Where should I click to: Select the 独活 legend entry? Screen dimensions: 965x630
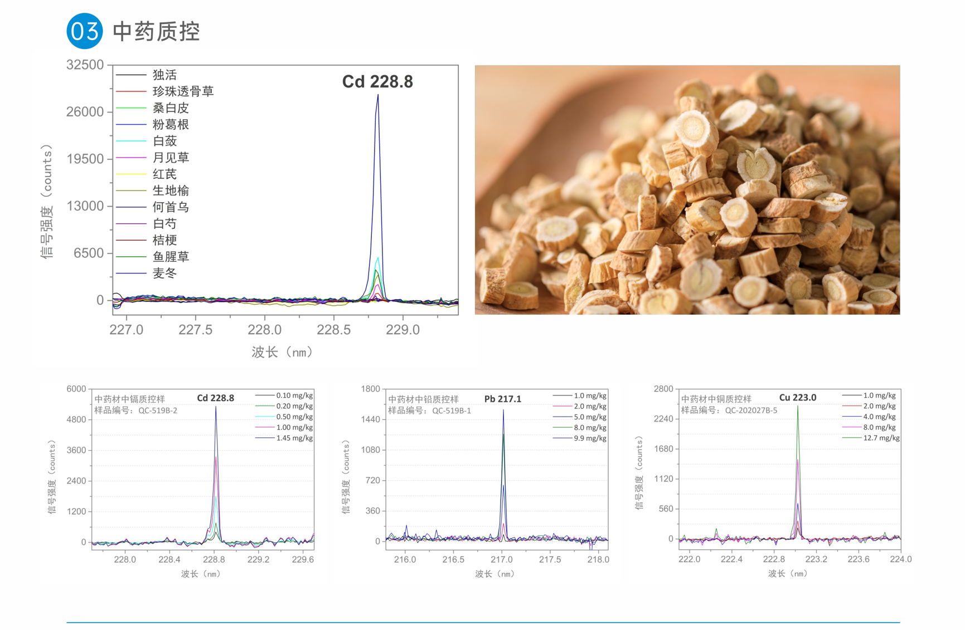[x=164, y=75]
